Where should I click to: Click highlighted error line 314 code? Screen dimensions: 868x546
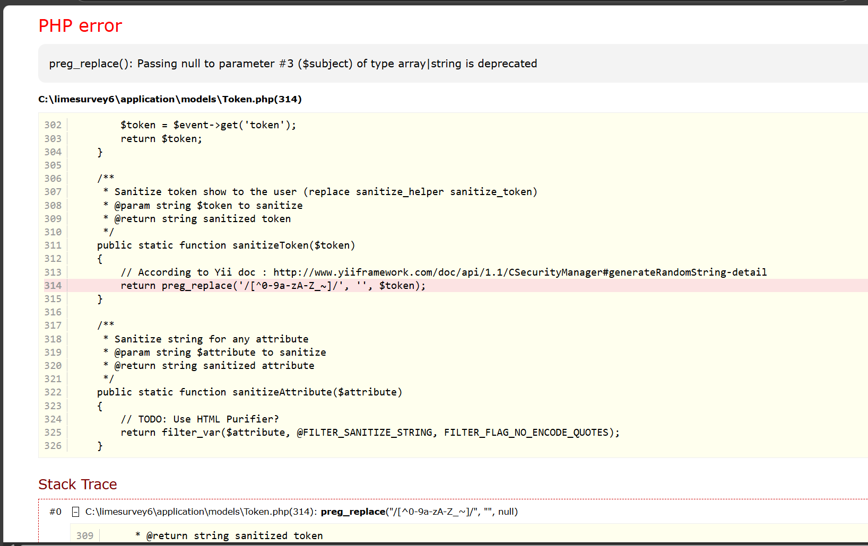pos(273,286)
